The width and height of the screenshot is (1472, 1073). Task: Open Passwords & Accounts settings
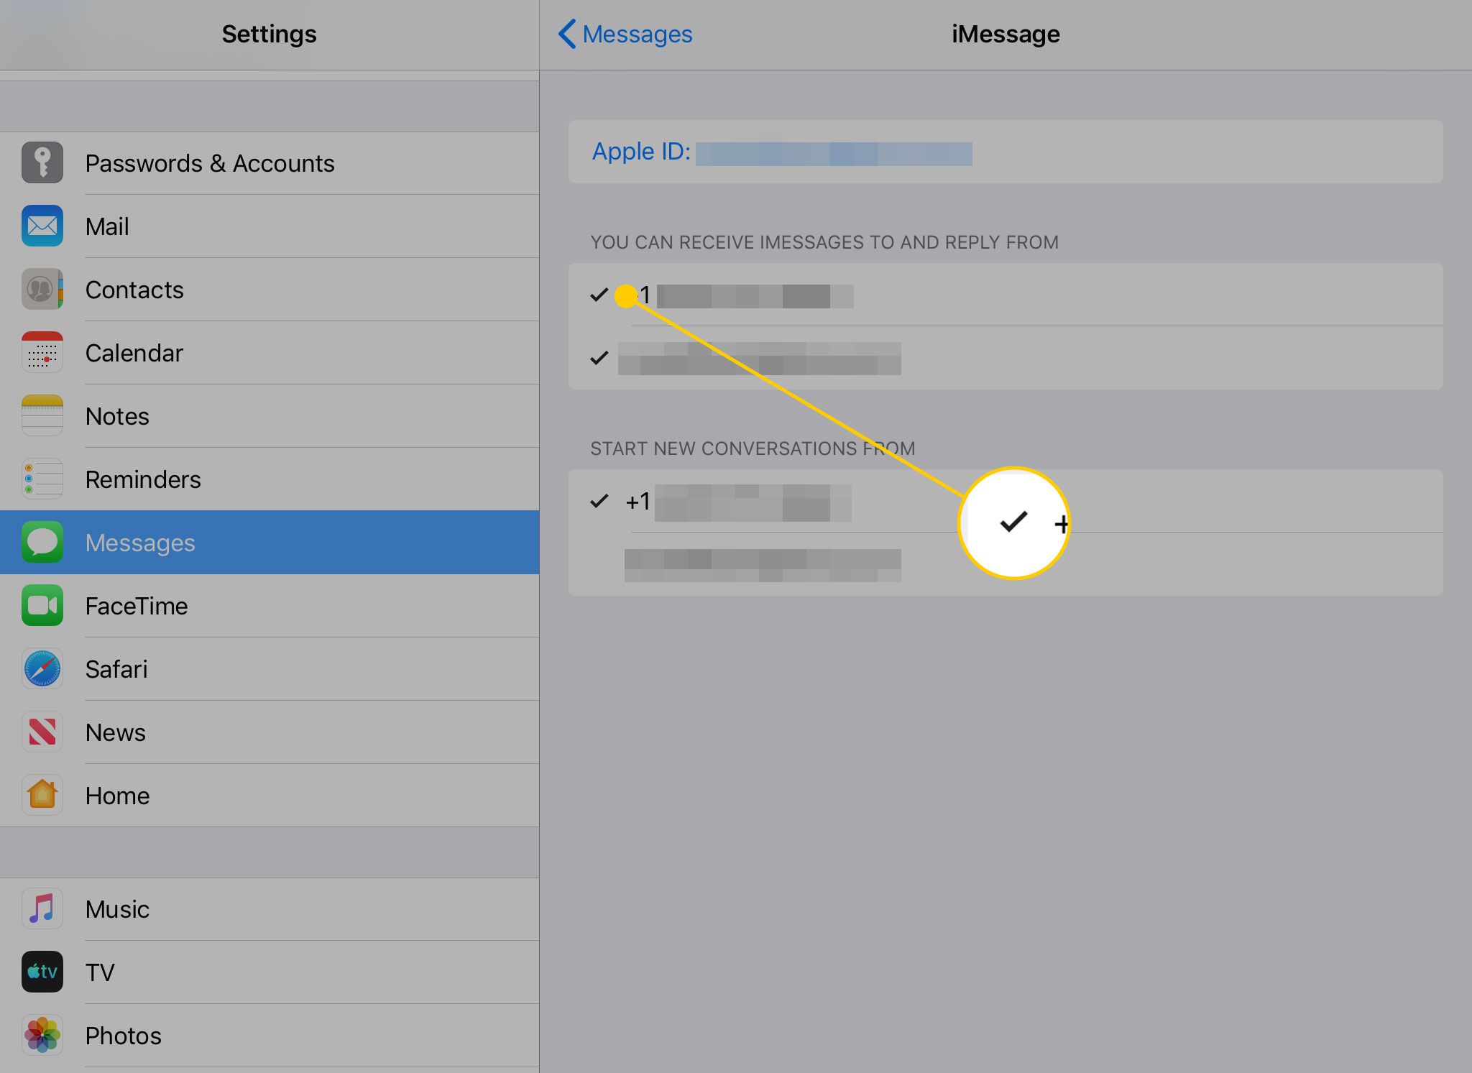pyautogui.click(x=270, y=163)
